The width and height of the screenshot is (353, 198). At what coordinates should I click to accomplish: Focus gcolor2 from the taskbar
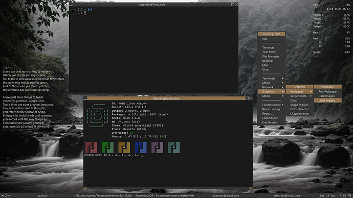pos(42,195)
